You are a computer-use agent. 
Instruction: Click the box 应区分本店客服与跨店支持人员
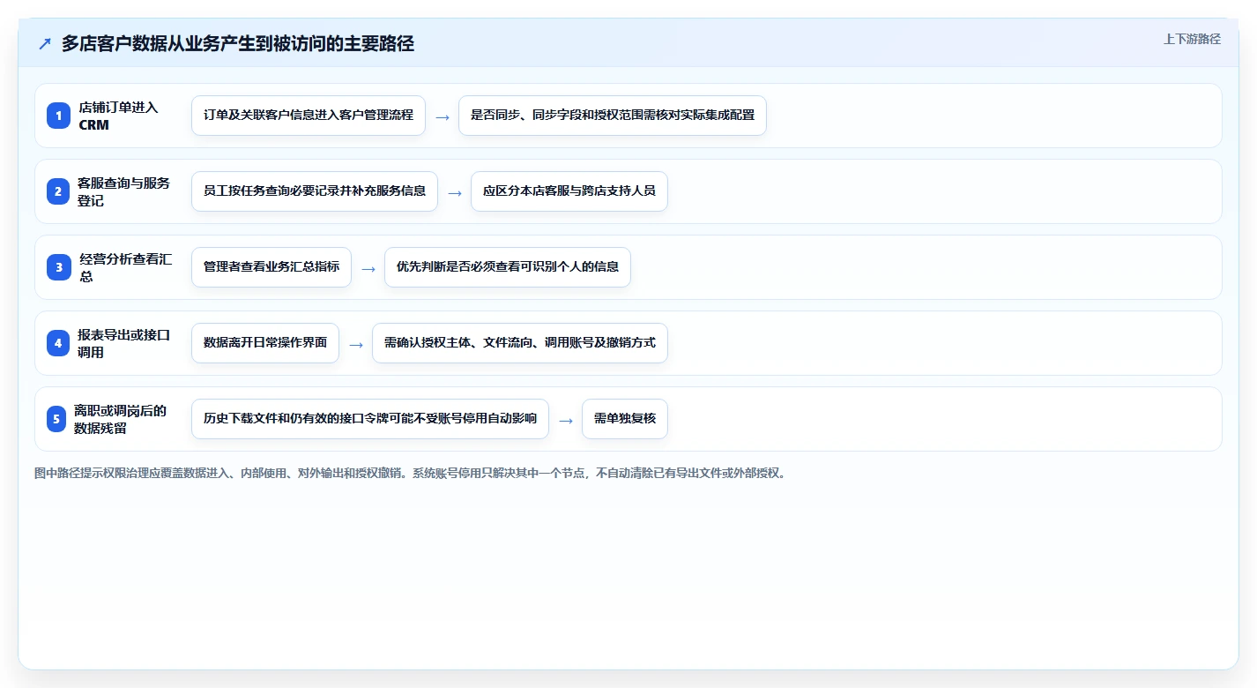[x=569, y=191]
